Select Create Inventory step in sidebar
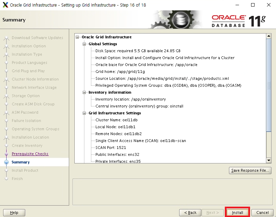The width and height of the screenshot is (276, 217). [27, 145]
